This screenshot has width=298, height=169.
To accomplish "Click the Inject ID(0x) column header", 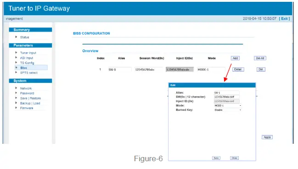I will 184,58.
